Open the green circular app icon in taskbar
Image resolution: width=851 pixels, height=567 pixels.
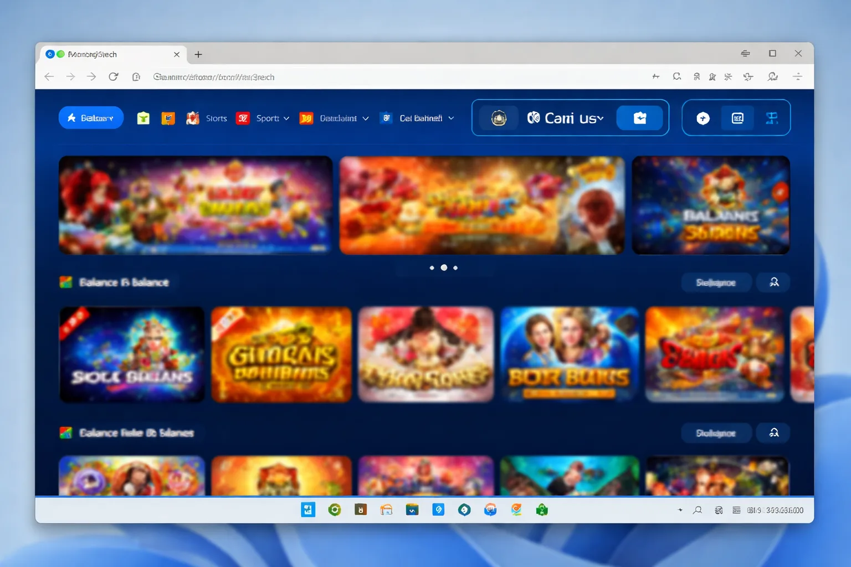335,510
